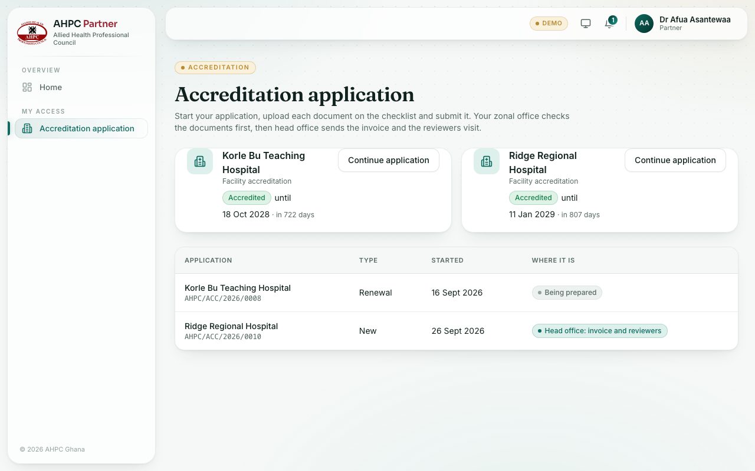Open Accreditation application in the sidebar
The height and width of the screenshot is (471, 755).
point(81,128)
